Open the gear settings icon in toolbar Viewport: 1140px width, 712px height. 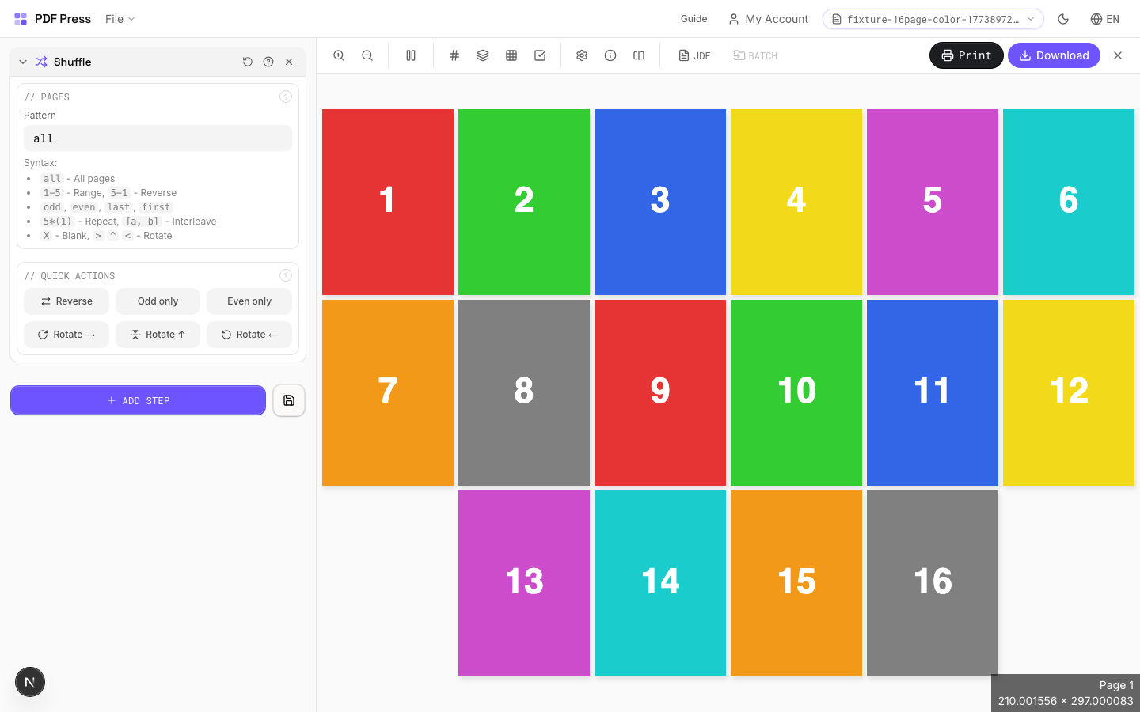click(x=582, y=55)
